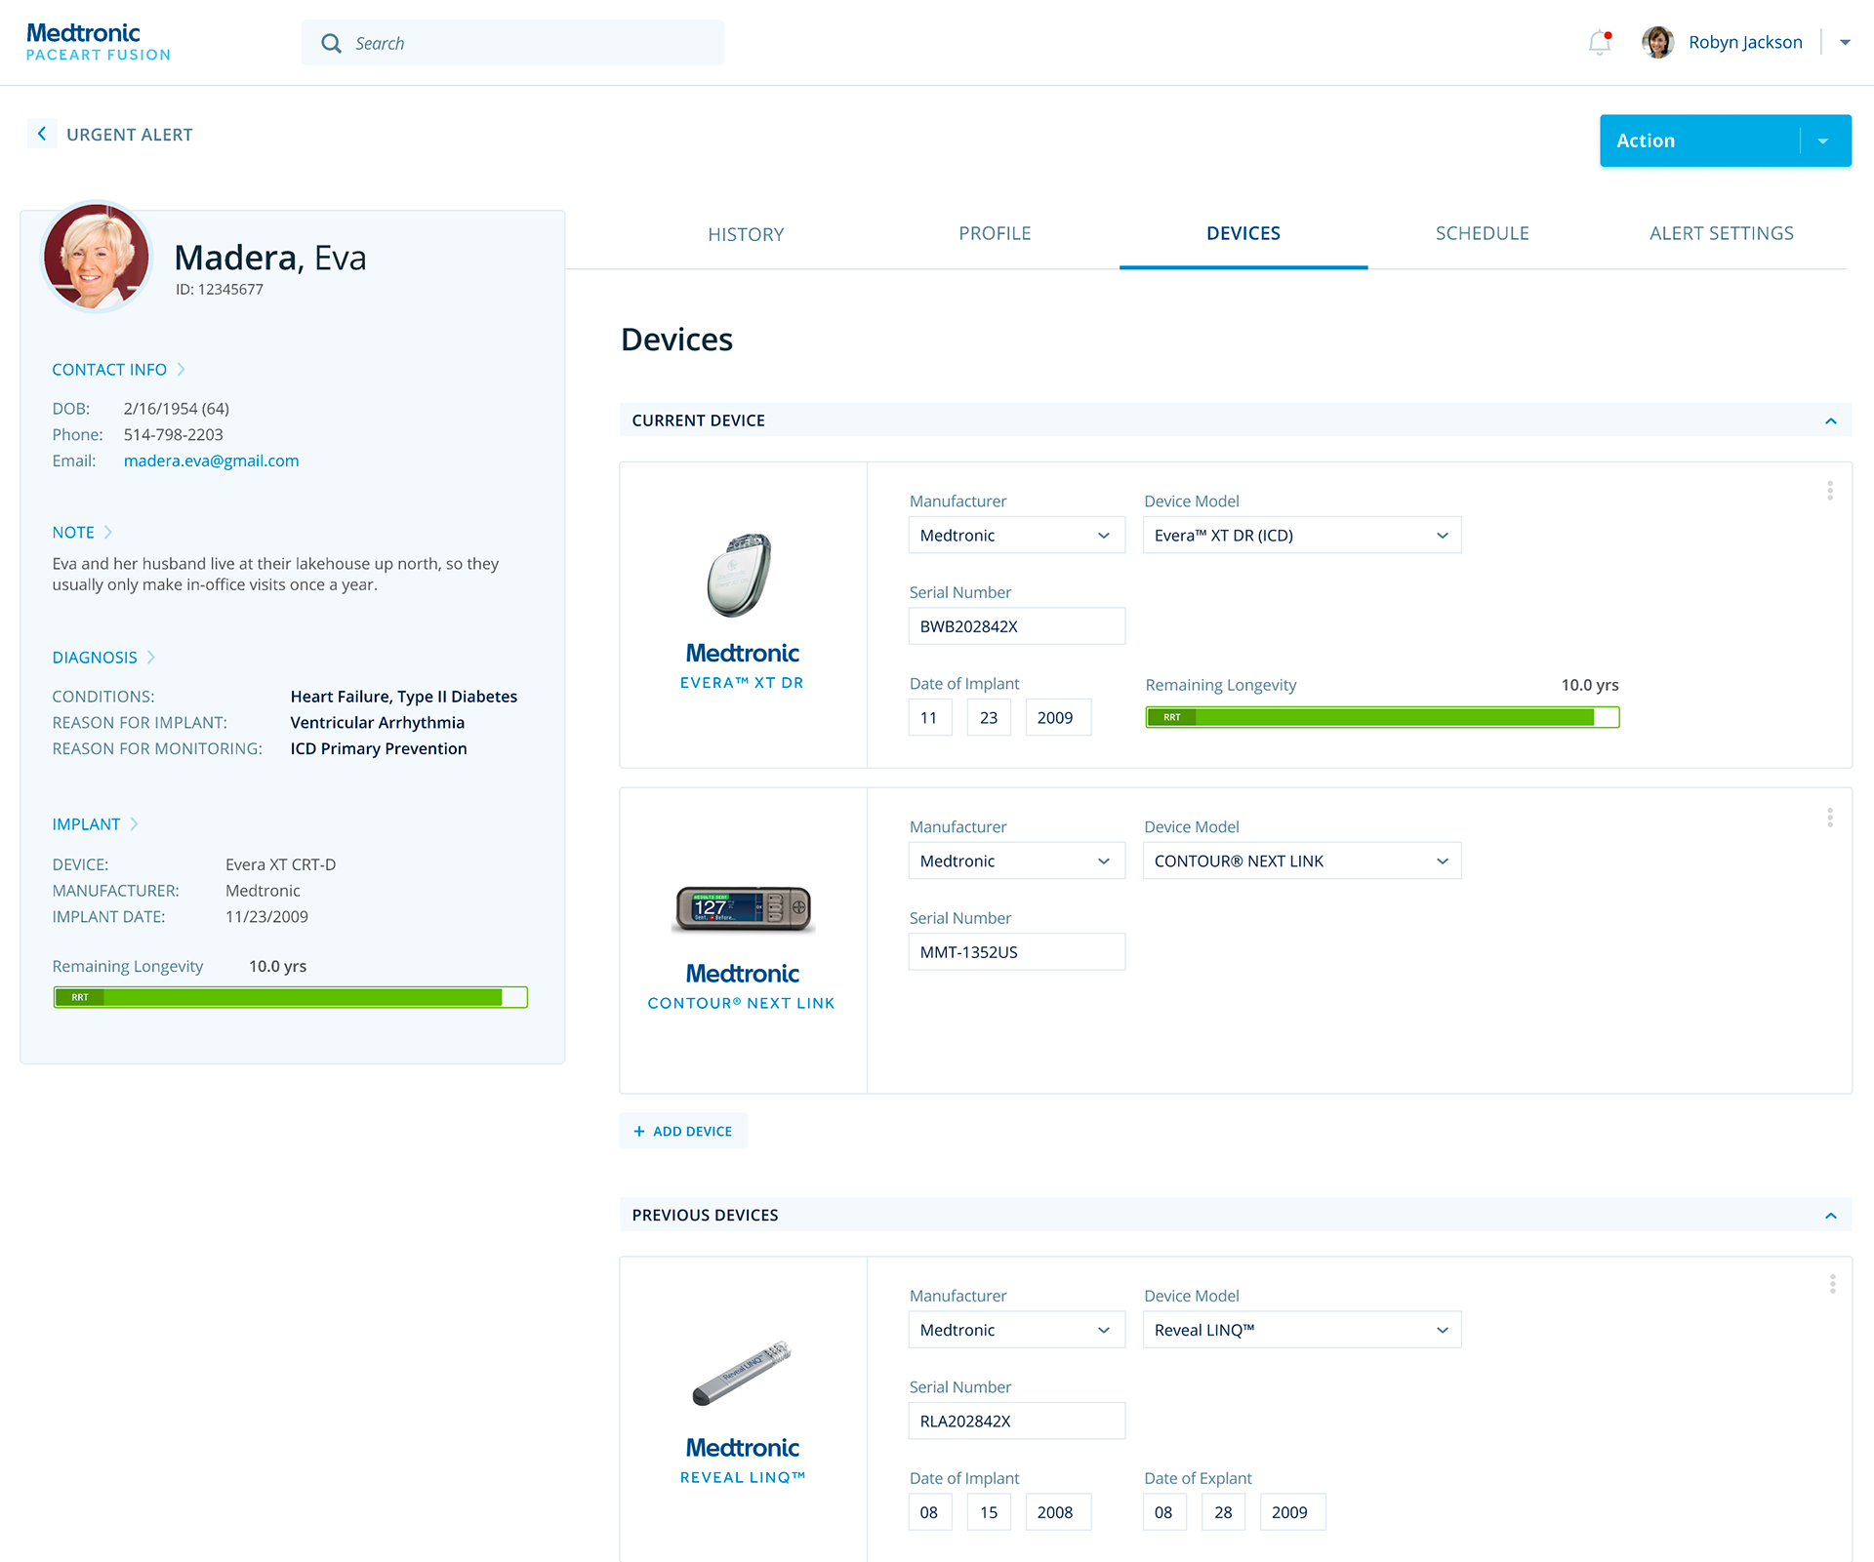
Task: Open options menu for Reveal LINQ device
Action: (1832, 1284)
